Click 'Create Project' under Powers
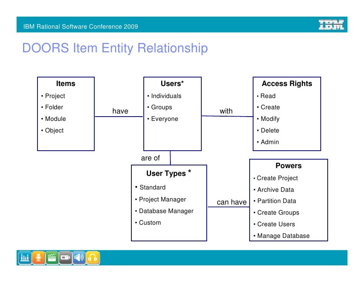 click(277, 178)
